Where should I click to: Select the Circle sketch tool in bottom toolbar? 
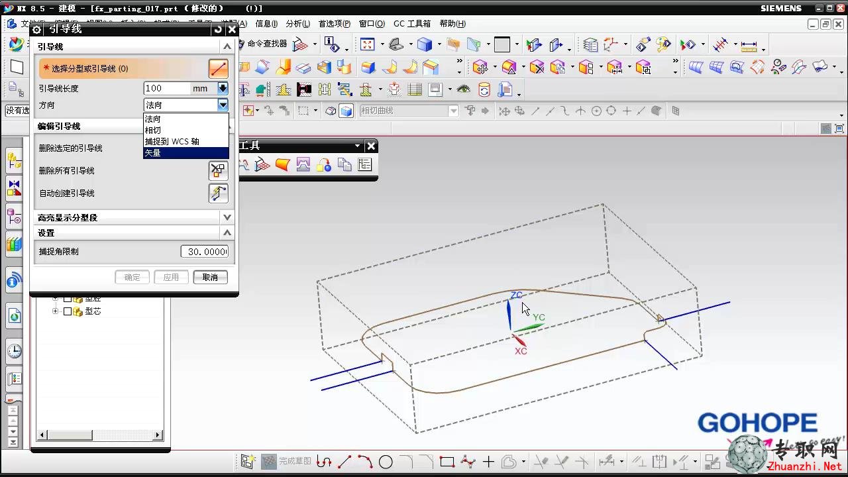tap(386, 462)
